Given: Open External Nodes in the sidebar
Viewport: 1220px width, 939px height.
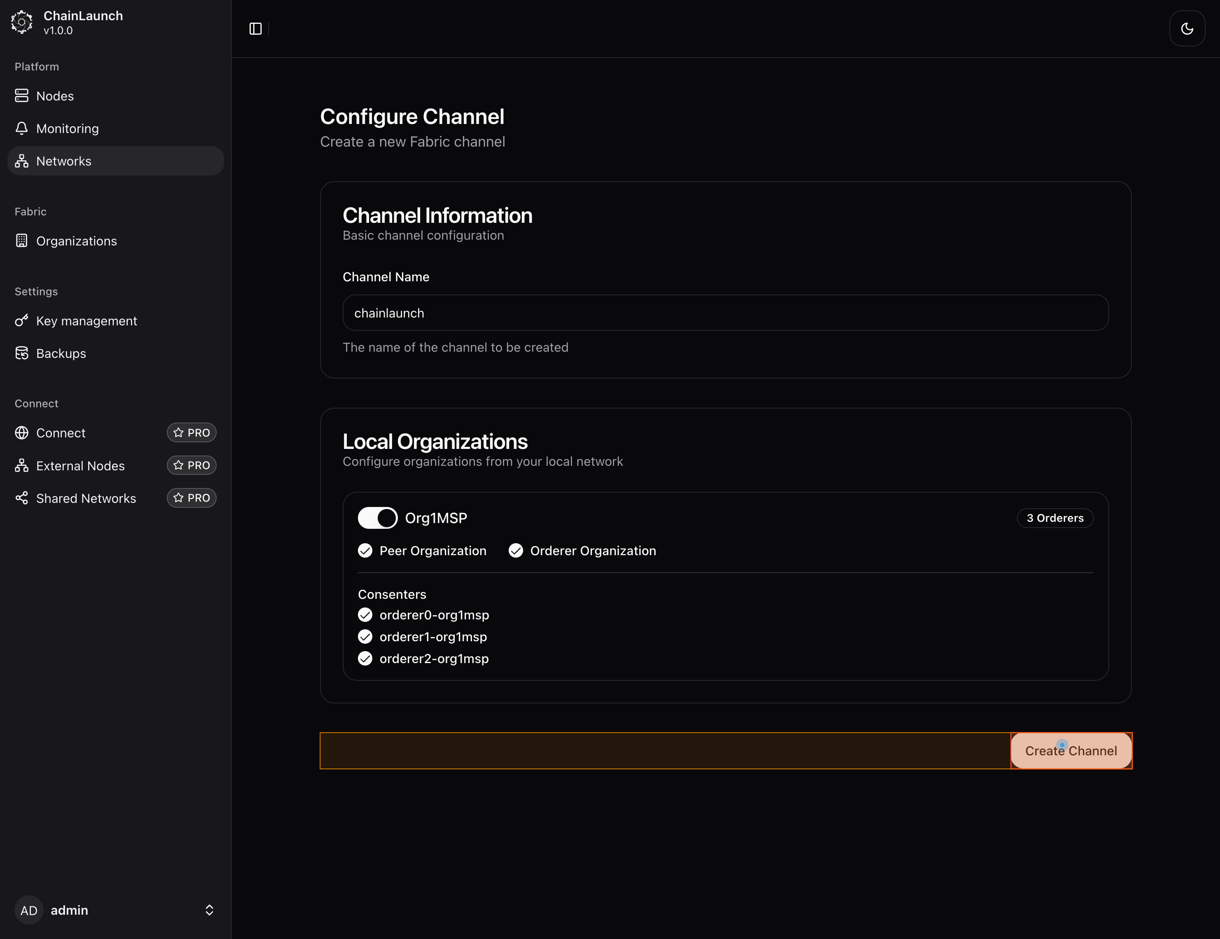Looking at the screenshot, I should [80, 465].
